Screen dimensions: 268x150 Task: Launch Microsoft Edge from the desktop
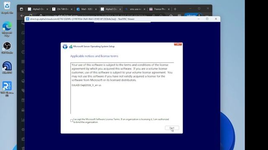(x=7, y=29)
